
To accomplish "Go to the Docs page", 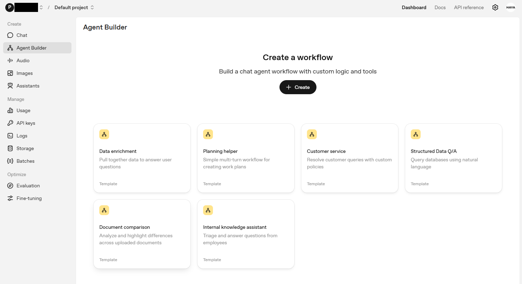I will [x=440, y=7].
